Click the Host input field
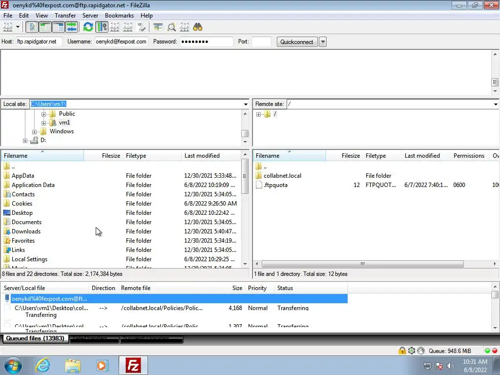500x375 pixels. 39,42
